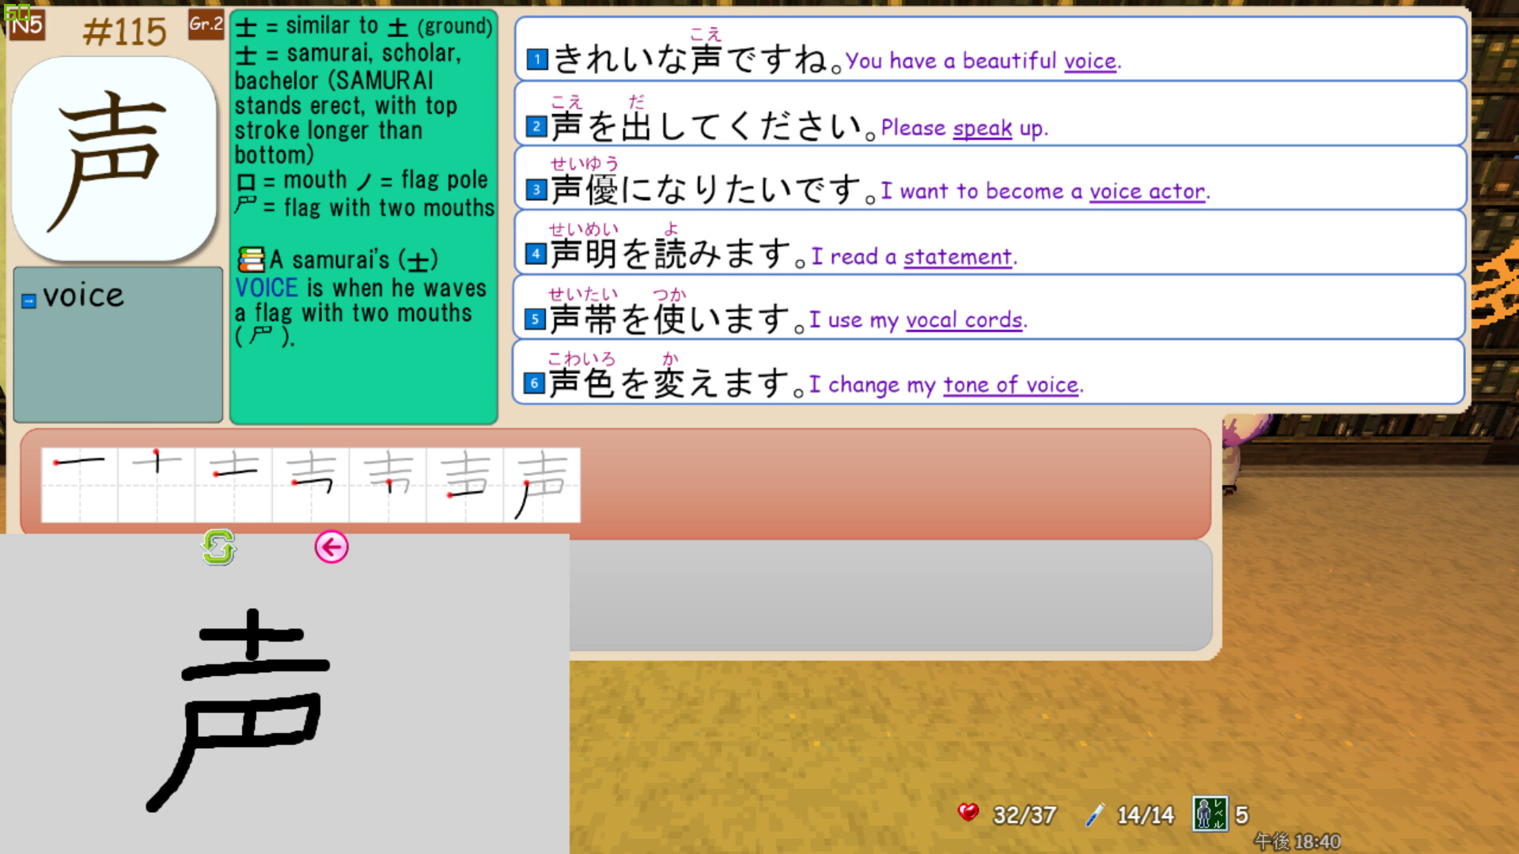This screenshot has width=1519, height=854.
Task: Click the green refresh/redraw icon
Action: click(x=218, y=547)
